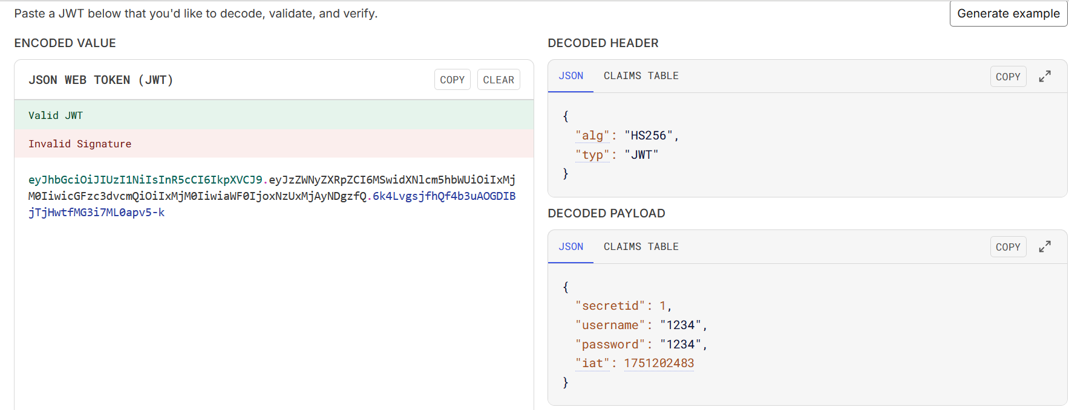The width and height of the screenshot is (1069, 410).
Task: Click the iat value 1751202483
Action: pos(659,363)
